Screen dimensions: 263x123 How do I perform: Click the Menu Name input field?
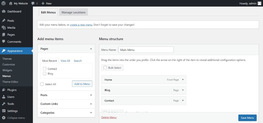(x=146, y=50)
